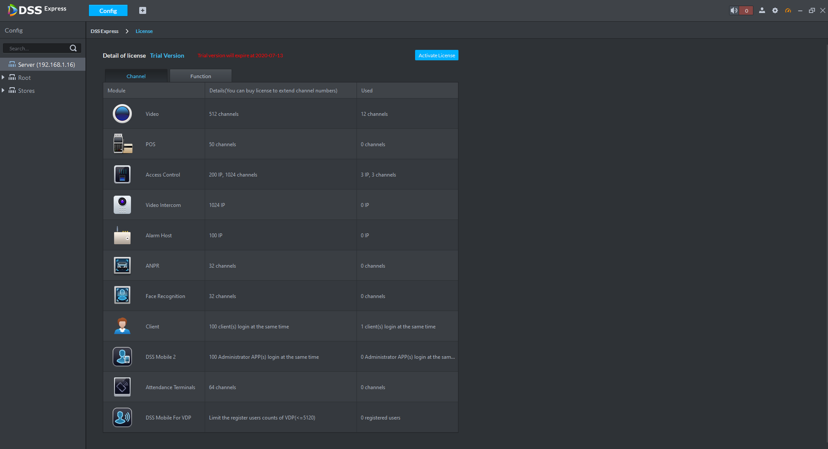The width and height of the screenshot is (828, 449).
Task: Open the settings gear icon
Action: (x=775, y=10)
